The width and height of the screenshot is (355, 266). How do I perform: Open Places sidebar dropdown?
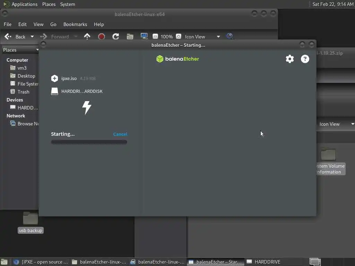(20, 50)
